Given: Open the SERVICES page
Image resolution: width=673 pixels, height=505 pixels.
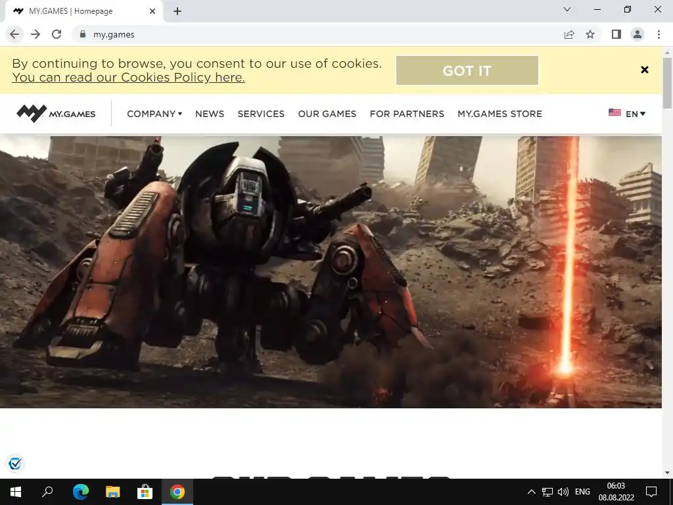Looking at the screenshot, I should (261, 114).
